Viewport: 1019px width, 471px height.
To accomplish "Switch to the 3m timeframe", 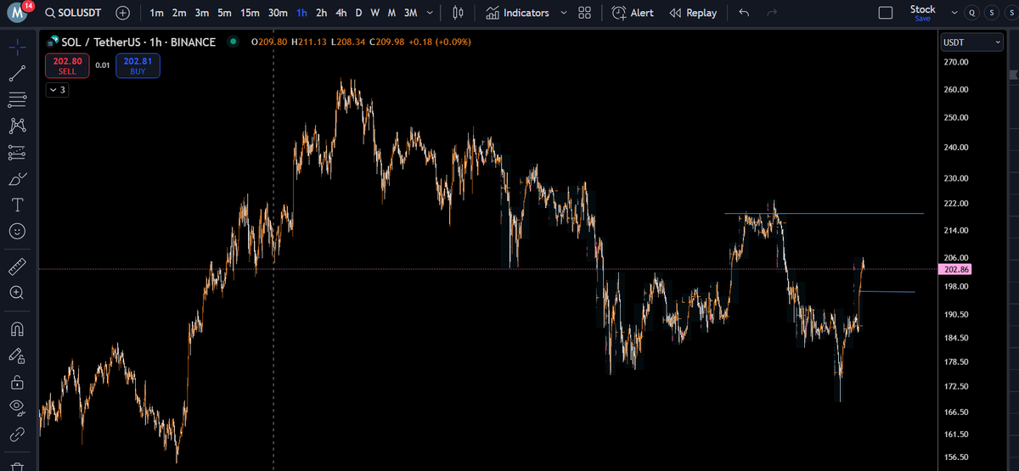I will (x=202, y=14).
